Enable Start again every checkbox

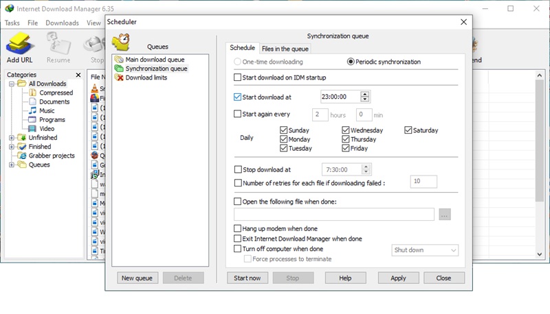point(237,114)
